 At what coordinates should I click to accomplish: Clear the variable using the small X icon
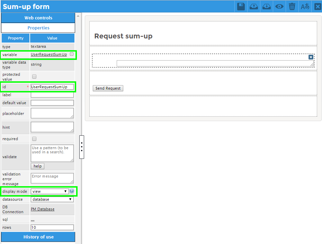72,54
